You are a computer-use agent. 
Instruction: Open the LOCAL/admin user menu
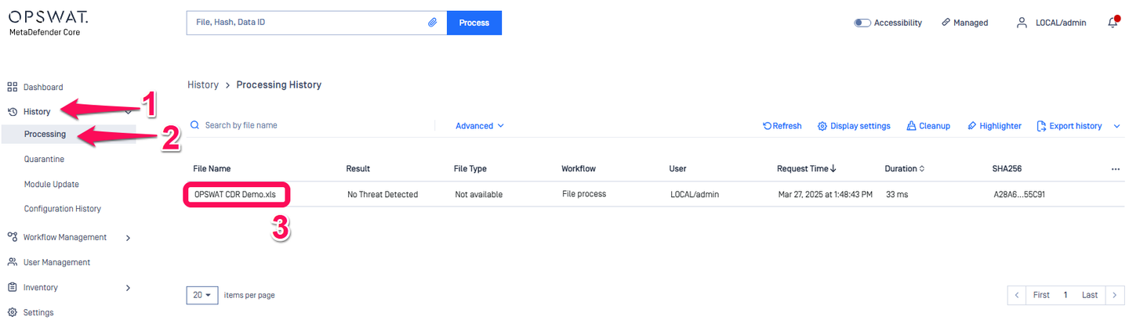pyautogui.click(x=1051, y=23)
